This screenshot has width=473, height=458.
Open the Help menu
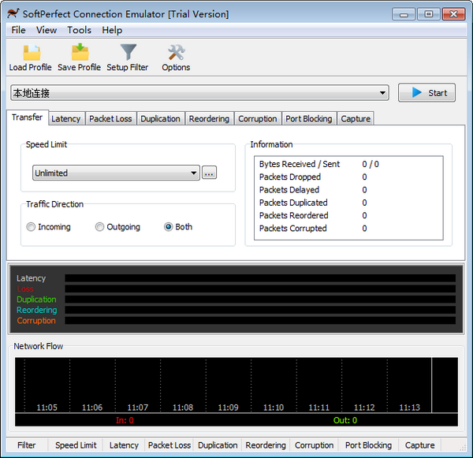click(112, 30)
